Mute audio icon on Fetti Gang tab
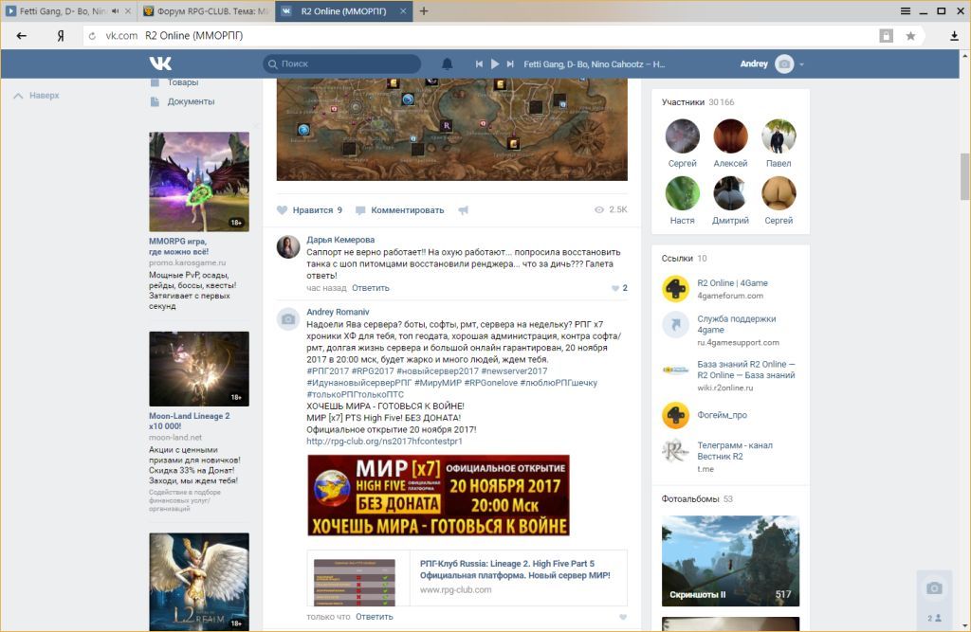Image resolution: width=971 pixels, height=632 pixels. point(115,11)
